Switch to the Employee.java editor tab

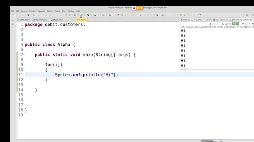(39, 20)
